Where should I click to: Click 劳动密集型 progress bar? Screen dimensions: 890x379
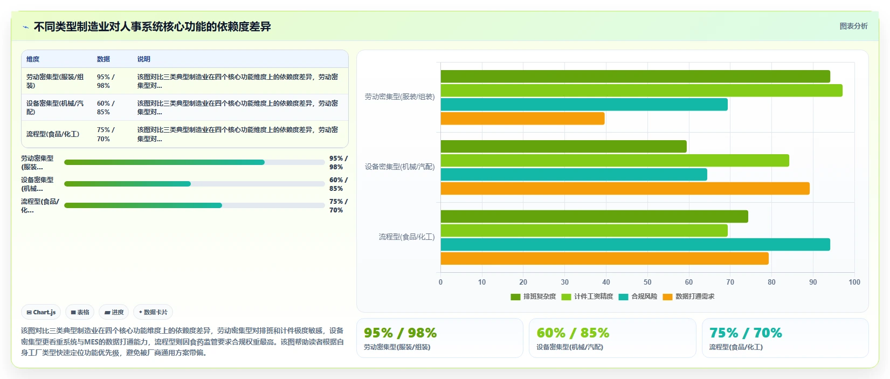click(195, 162)
